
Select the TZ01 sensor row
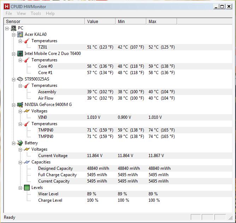point(135,47)
